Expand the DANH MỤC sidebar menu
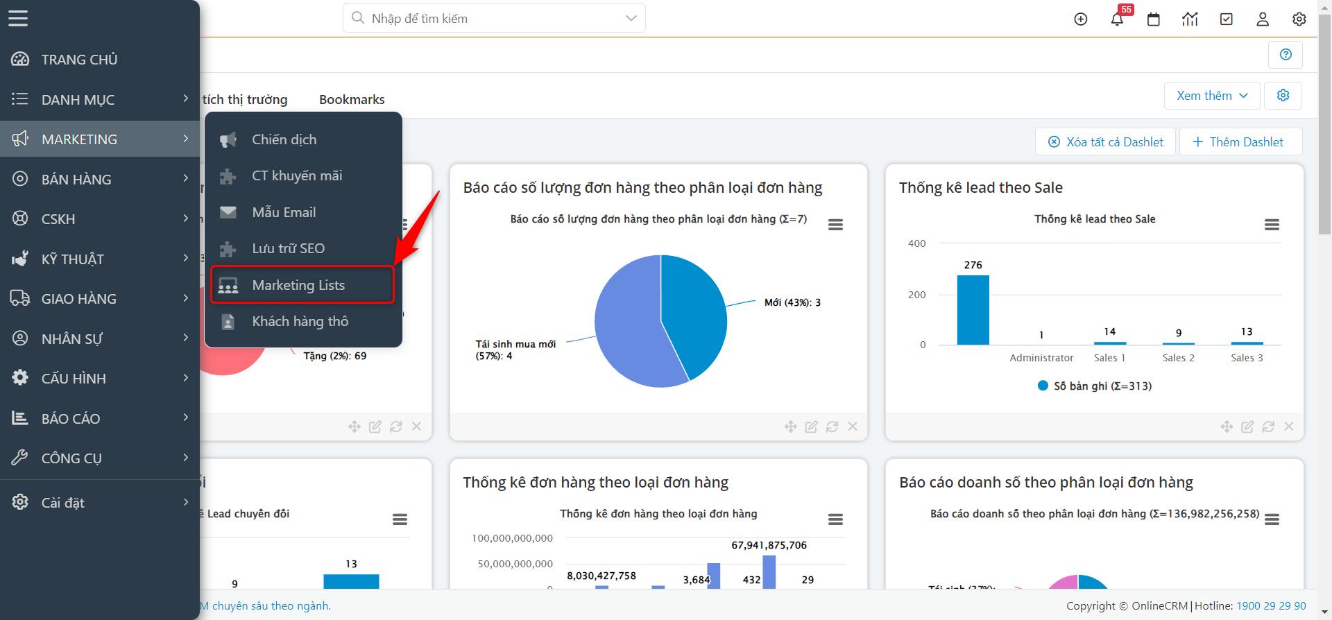Image resolution: width=1332 pixels, height=620 pixels. click(100, 99)
